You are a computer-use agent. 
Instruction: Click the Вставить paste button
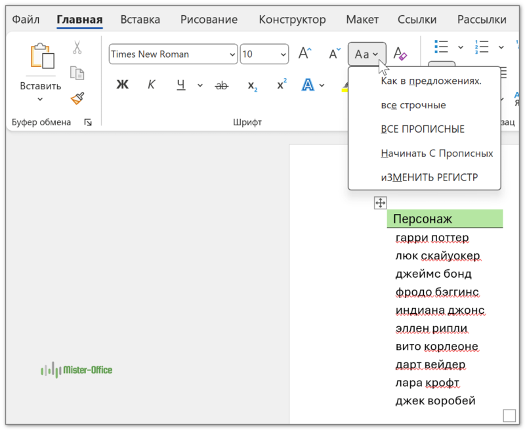[x=40, y=59]
